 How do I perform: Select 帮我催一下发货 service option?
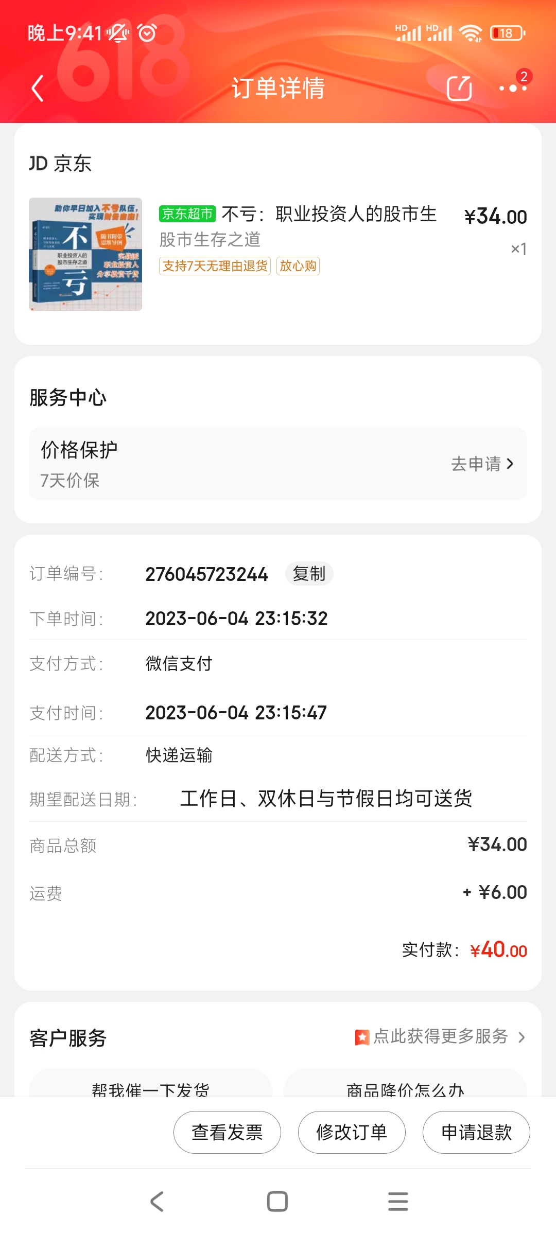(150, 1087)
